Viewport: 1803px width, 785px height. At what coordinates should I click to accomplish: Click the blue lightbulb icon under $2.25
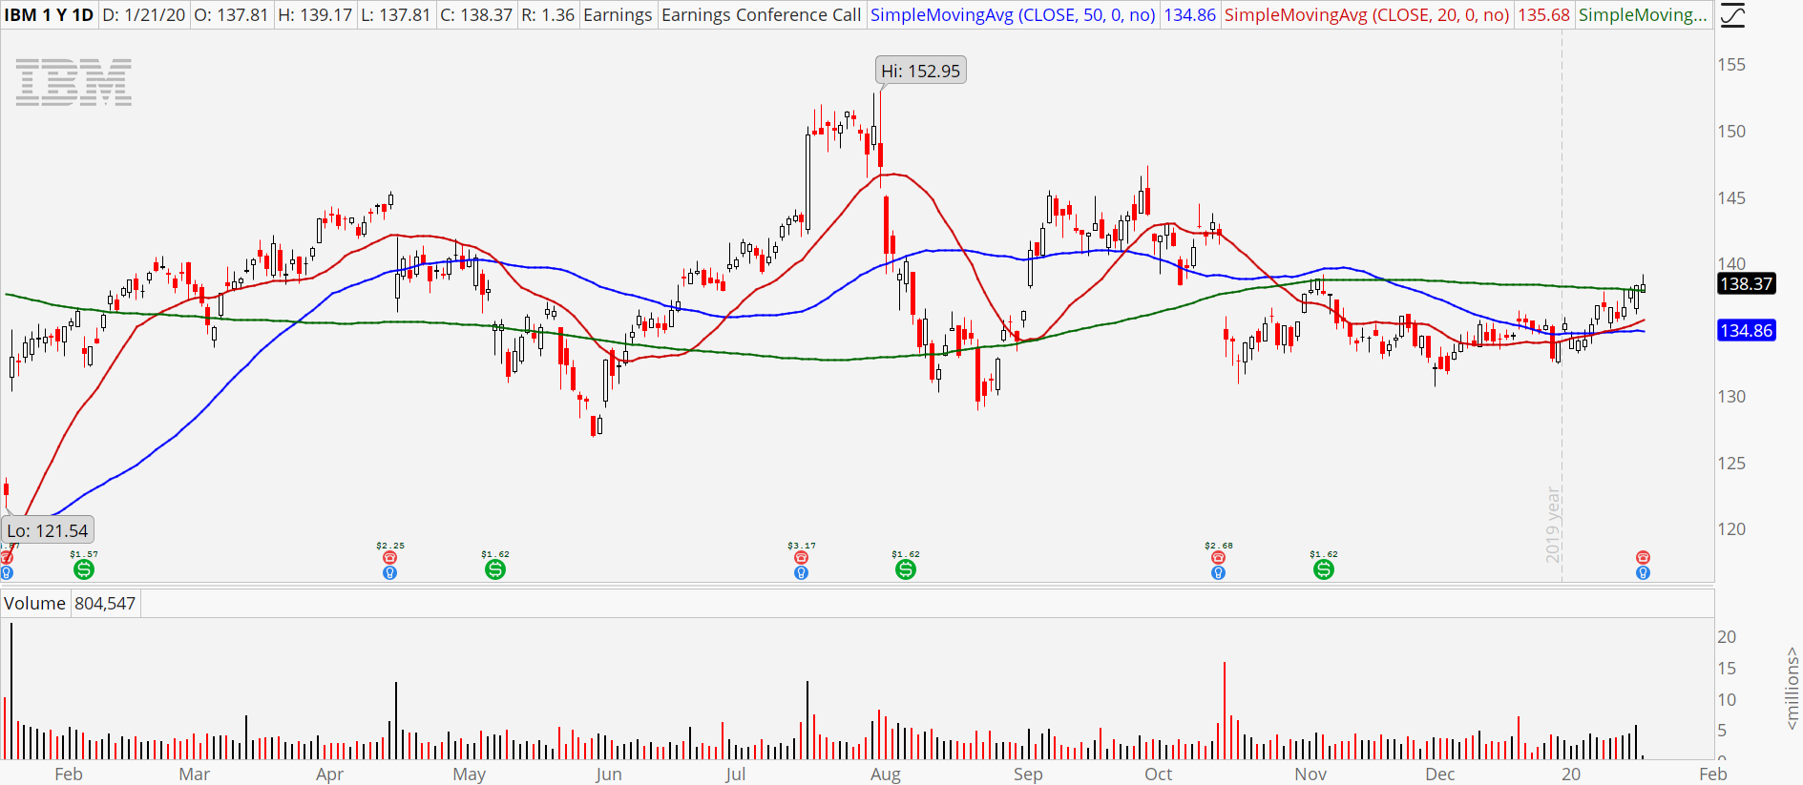(x=389, y=572)
